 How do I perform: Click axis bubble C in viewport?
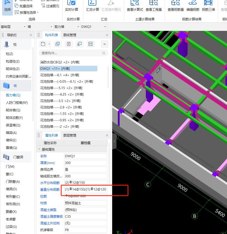[148, 185]
